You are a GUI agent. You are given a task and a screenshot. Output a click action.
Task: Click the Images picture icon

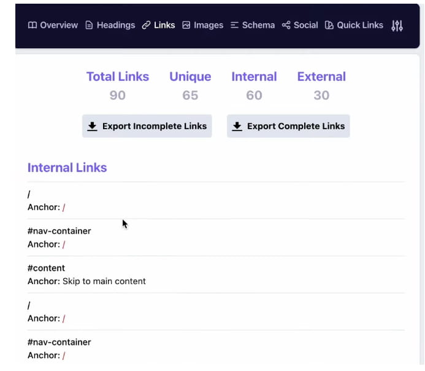[x=186, y=25]
